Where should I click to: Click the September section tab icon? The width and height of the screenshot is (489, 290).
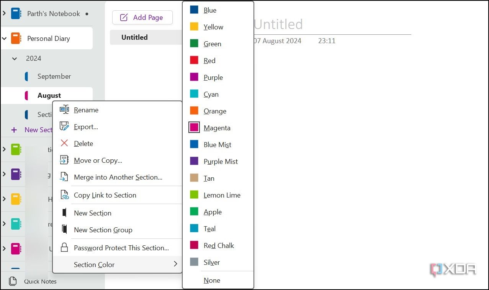(26, 76)
